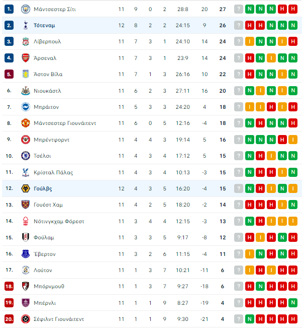Click the Tottenham cockerel crest icon
This screenshot has height=328, width=306.
[26, 25]
